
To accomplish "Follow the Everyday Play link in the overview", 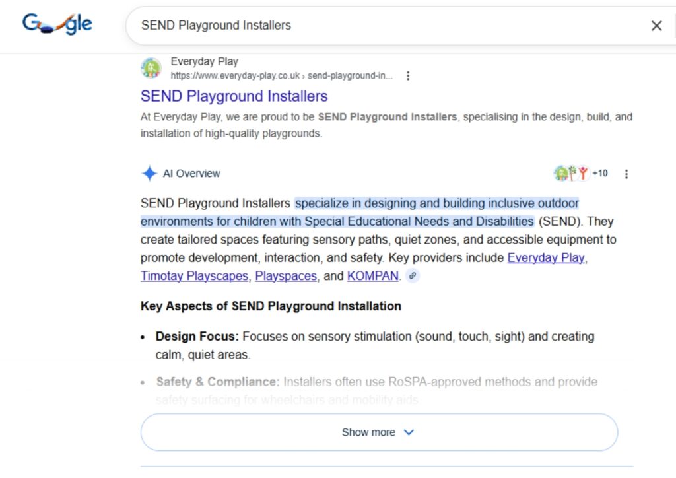I will pos(546,257).
